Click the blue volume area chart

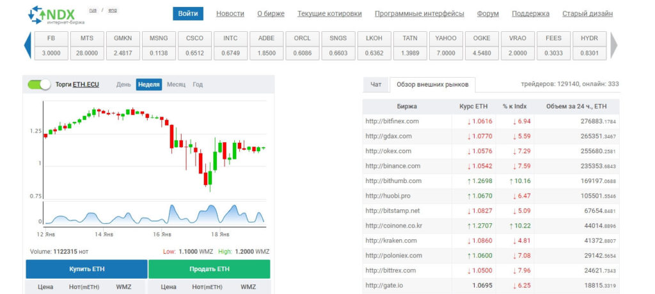pyautogui.click(x=155, y=214)
